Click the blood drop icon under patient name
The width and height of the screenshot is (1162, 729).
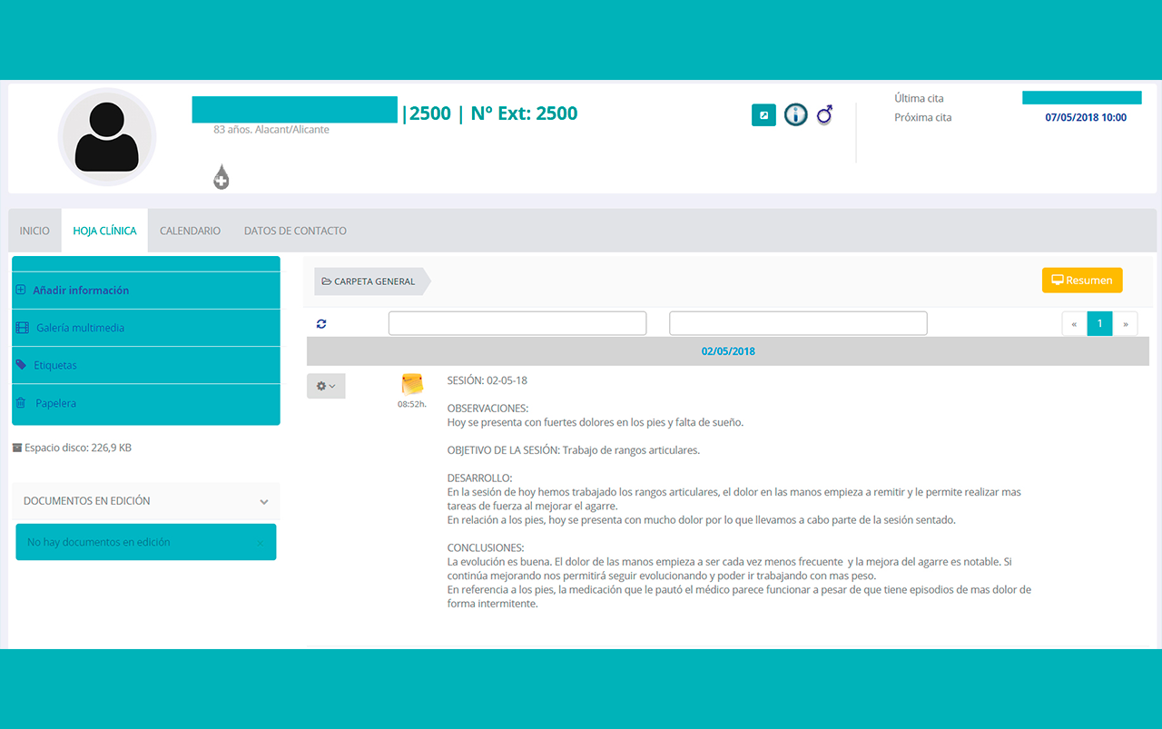[221, 177]
